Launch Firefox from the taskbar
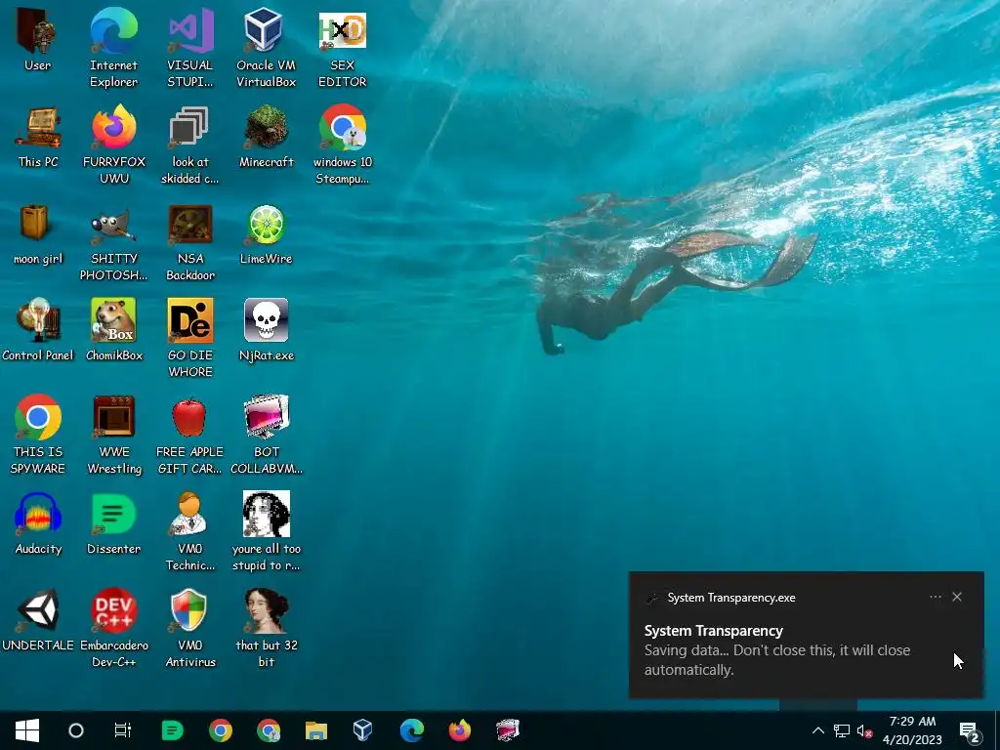 (x=459, y=730)
